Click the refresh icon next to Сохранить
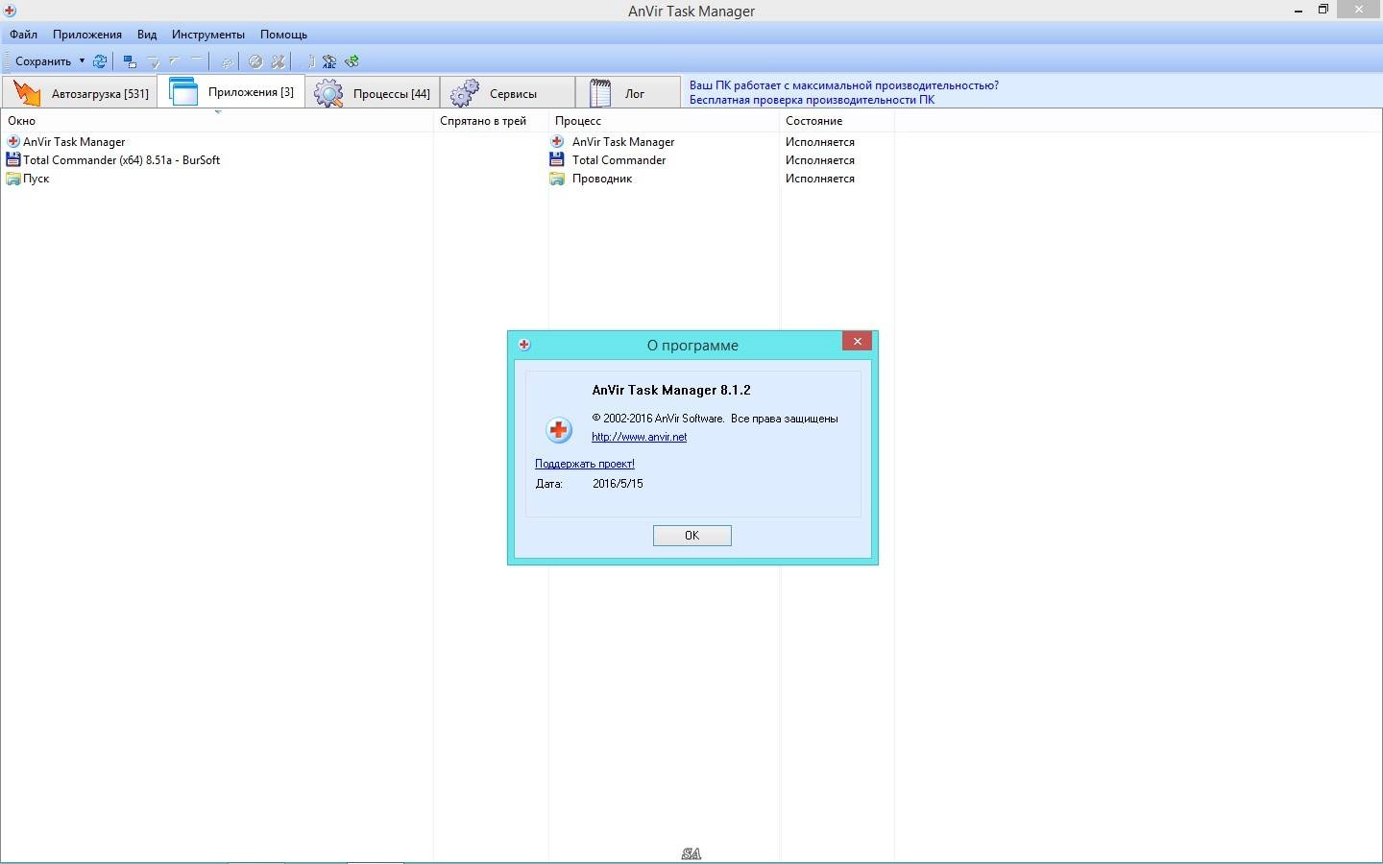Screen dimensions: 1383x864 tap(100, 60)
